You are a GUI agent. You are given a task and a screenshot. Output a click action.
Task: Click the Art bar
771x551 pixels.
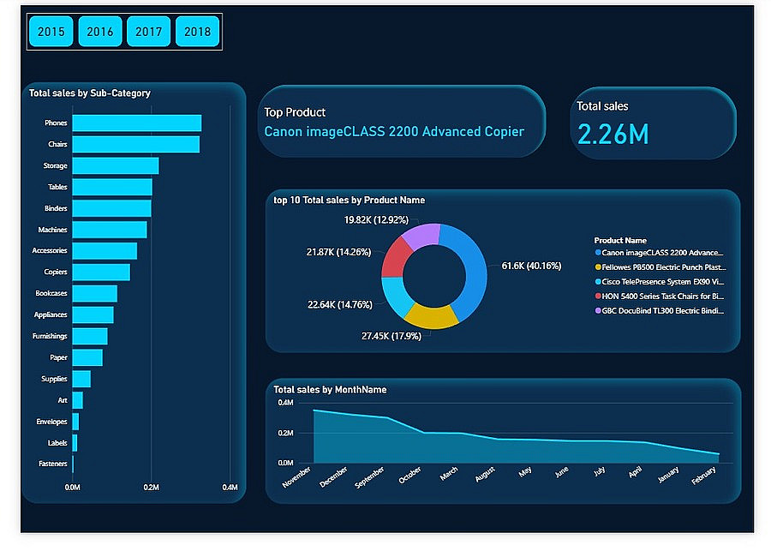pos(78,400)
